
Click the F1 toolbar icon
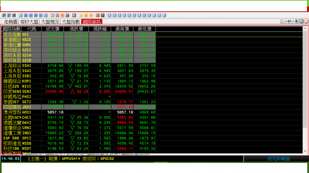point(109,15)
